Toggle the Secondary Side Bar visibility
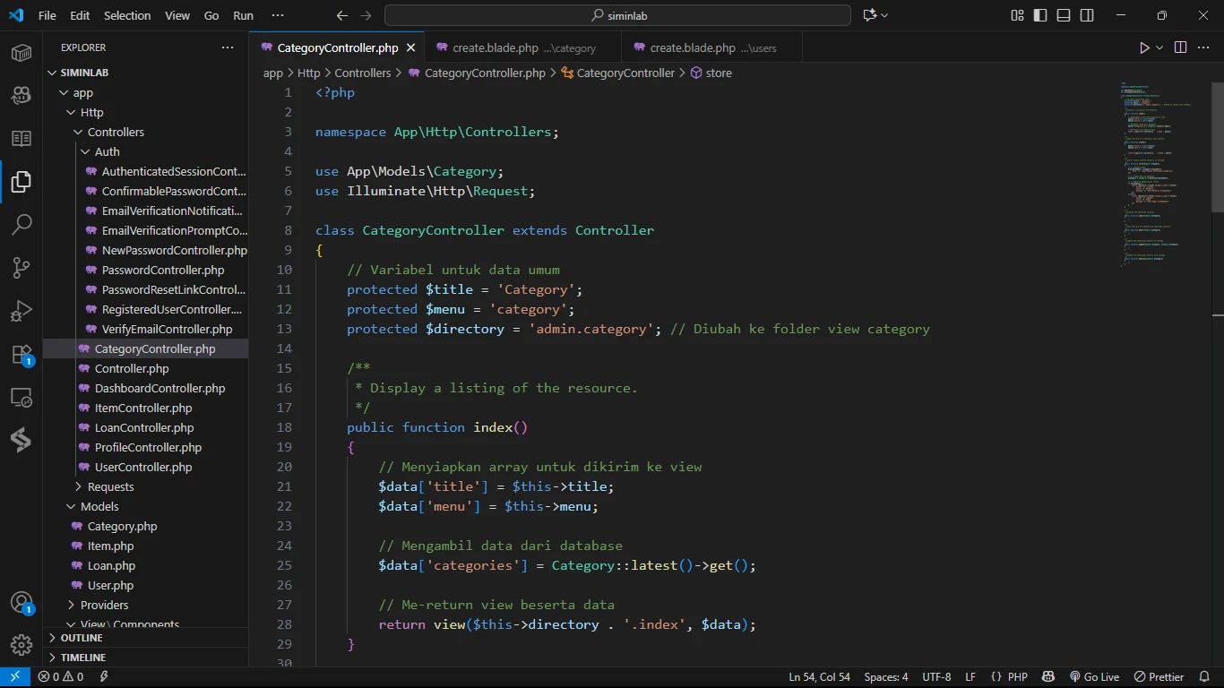 pos(1087,15)
